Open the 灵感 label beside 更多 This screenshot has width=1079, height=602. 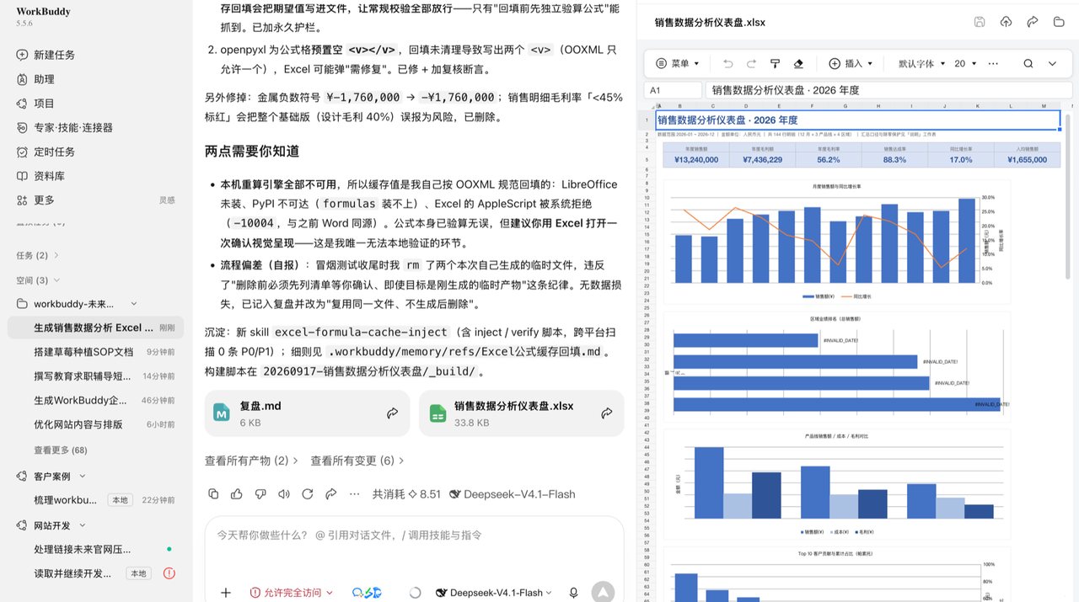(167, 200)
